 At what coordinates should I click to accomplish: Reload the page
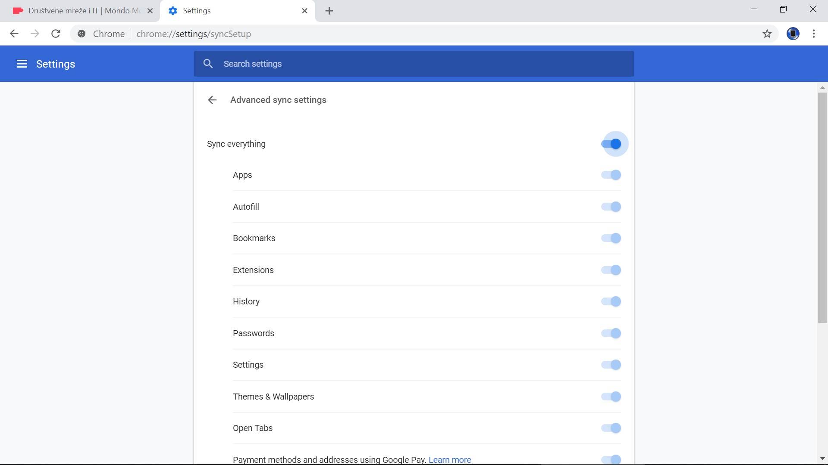56,34
